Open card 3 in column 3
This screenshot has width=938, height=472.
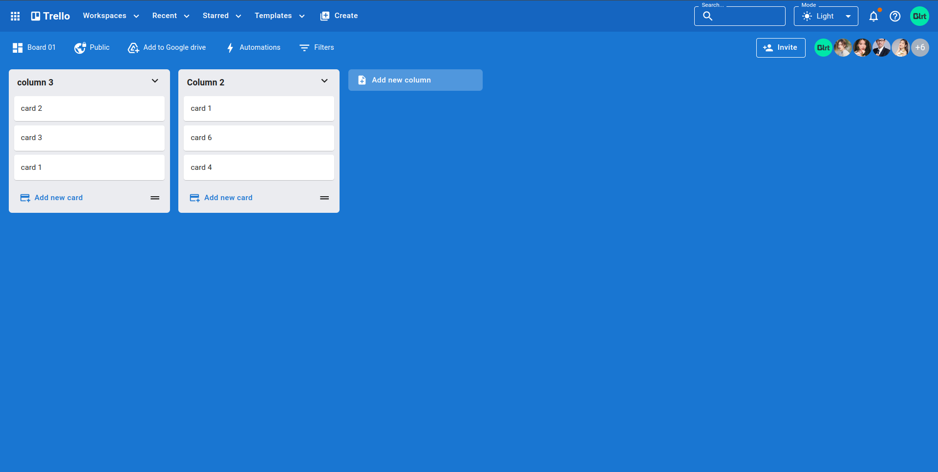point(89,138)
